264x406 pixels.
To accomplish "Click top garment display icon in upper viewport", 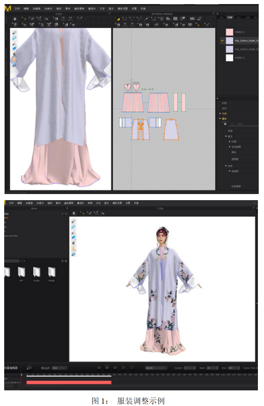I will coord(14,32).
